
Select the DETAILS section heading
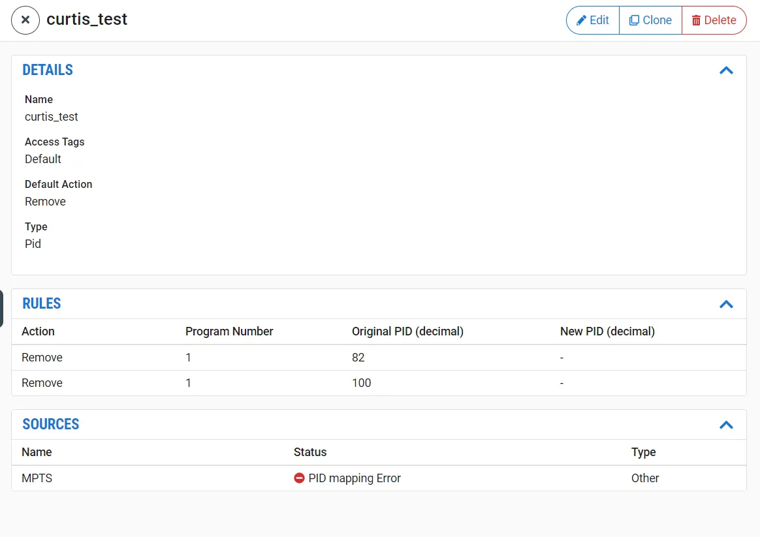pos(48,70)
